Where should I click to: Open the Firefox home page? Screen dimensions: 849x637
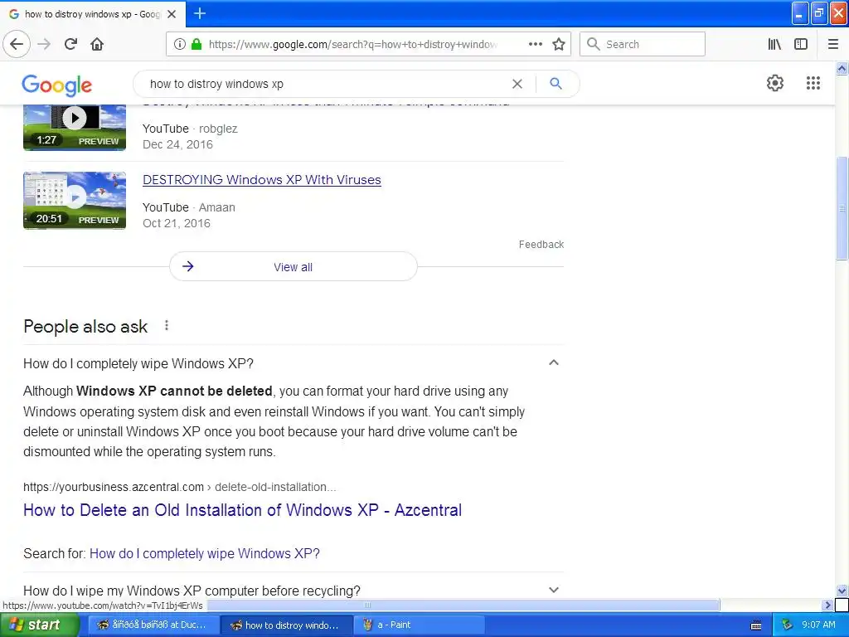pos(97,44)
